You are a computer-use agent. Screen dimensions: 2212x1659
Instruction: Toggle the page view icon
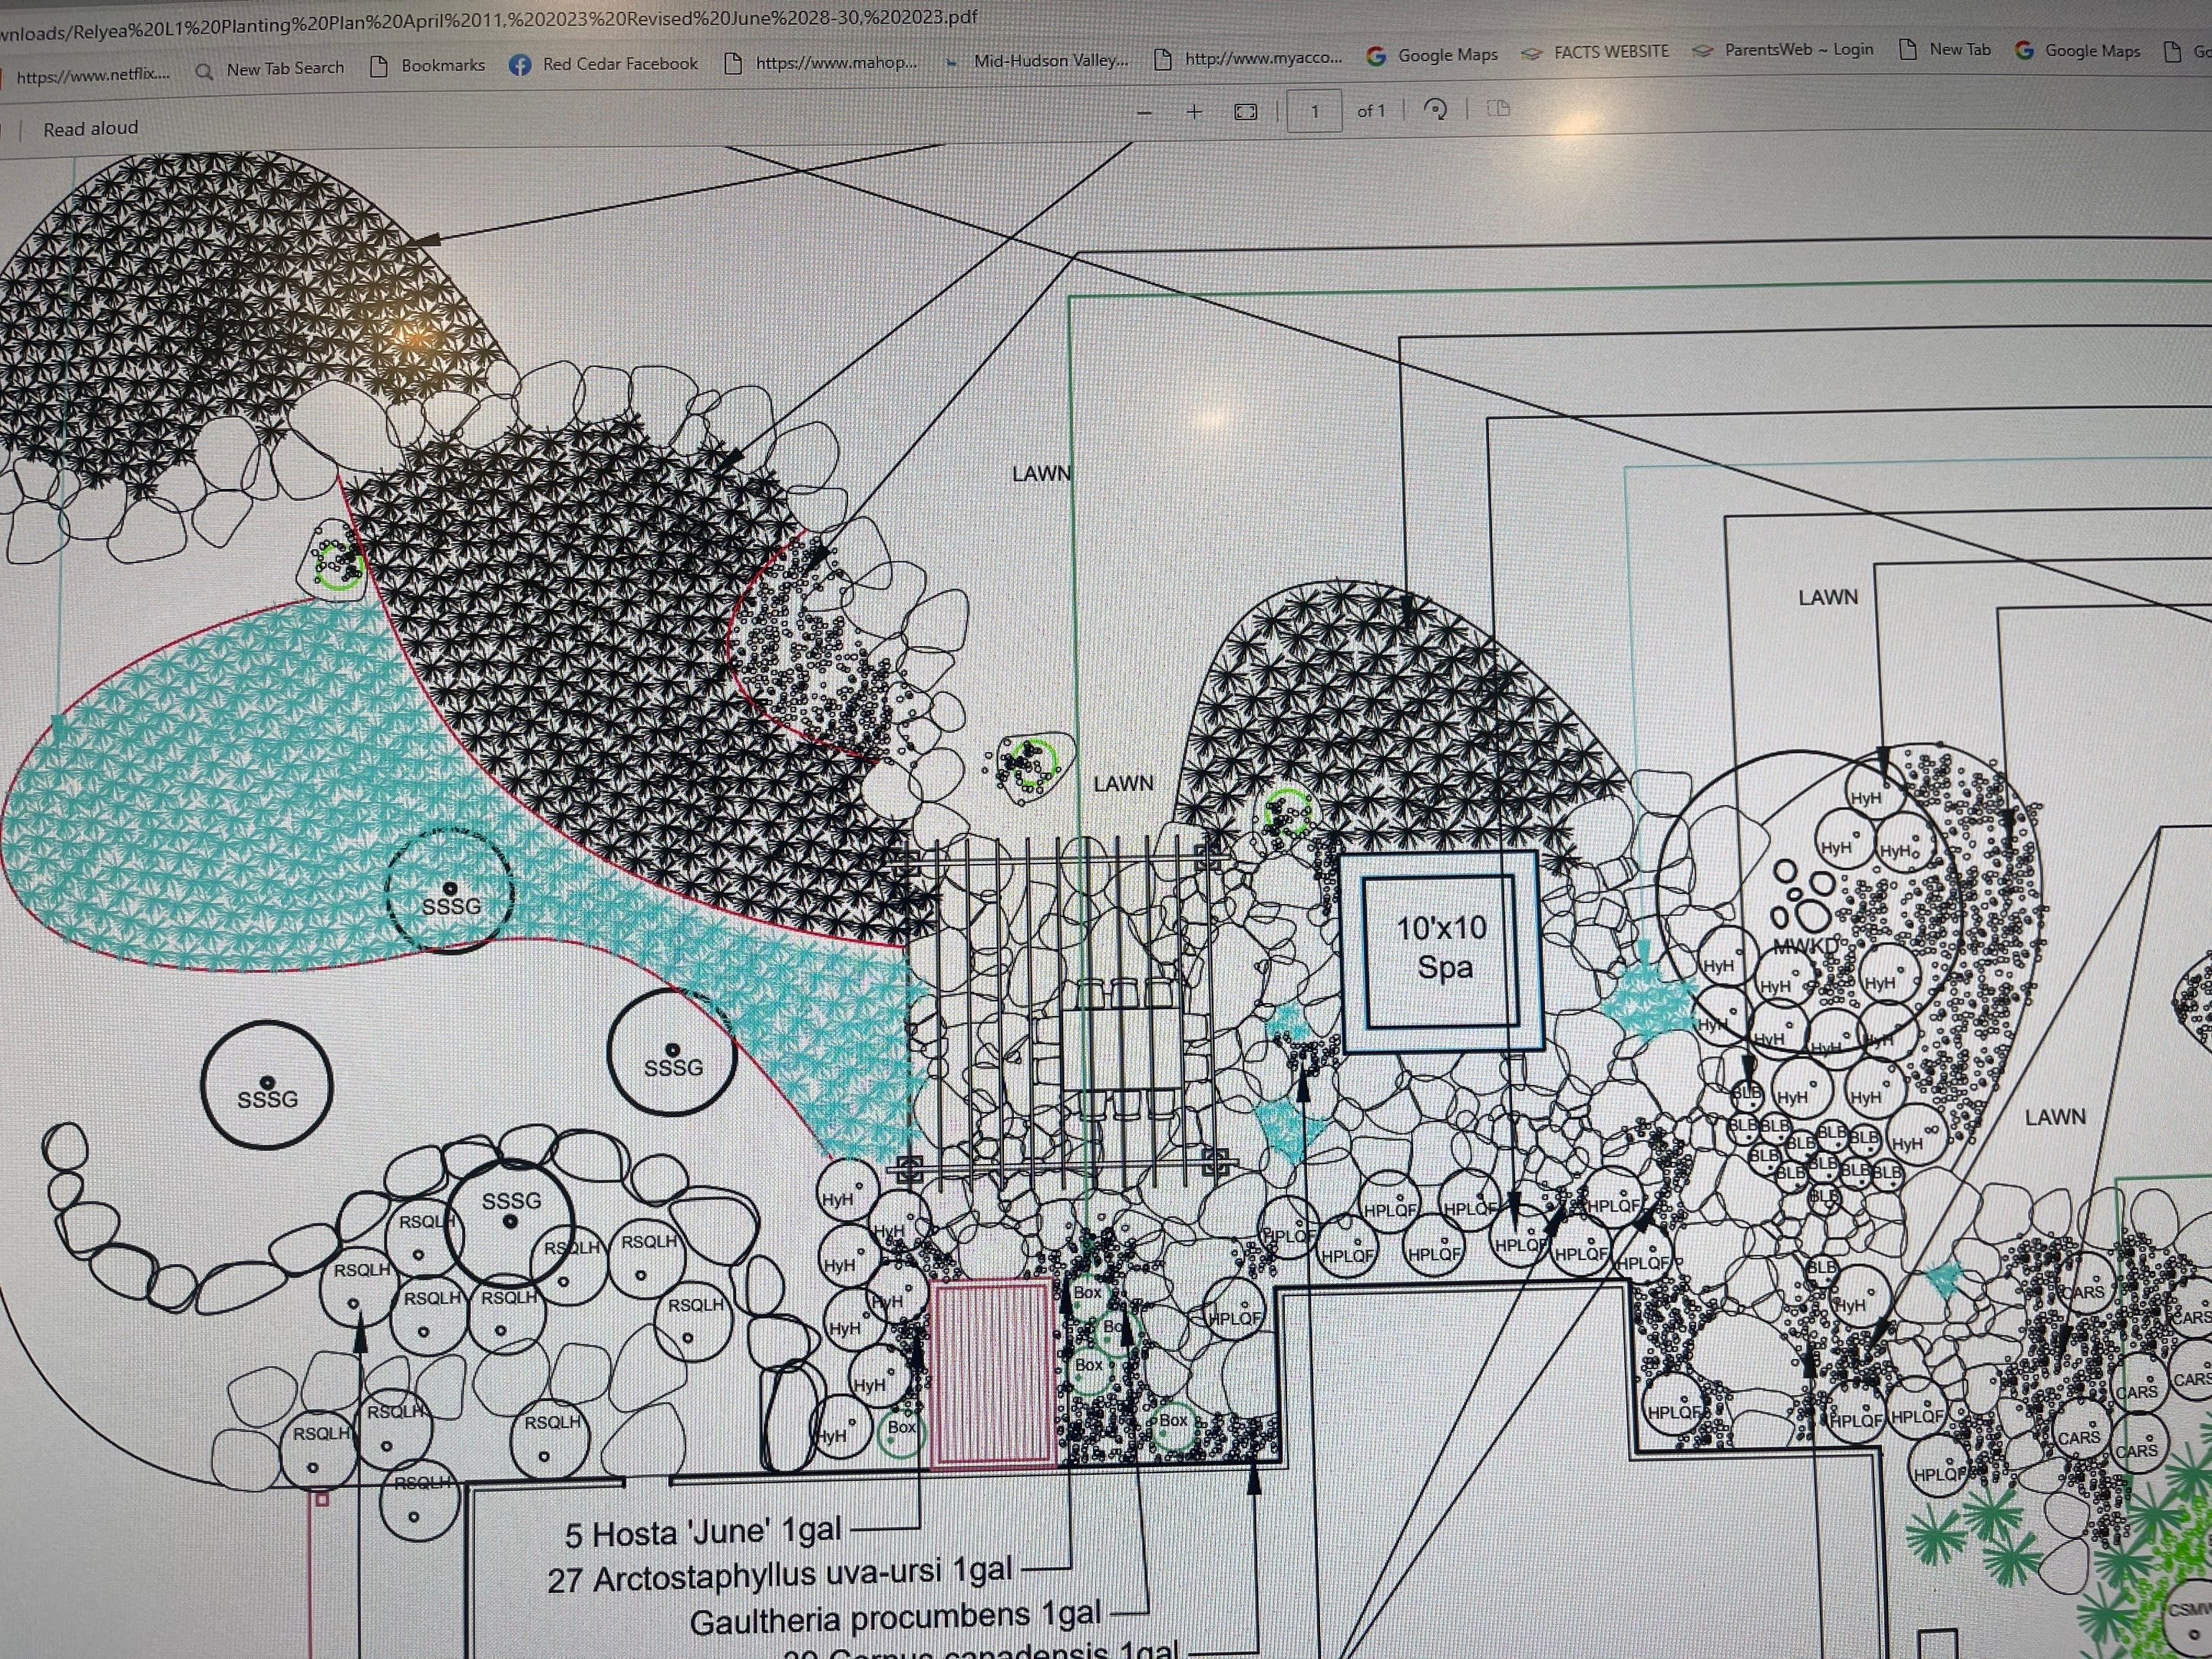click(x=1498, y=108)
